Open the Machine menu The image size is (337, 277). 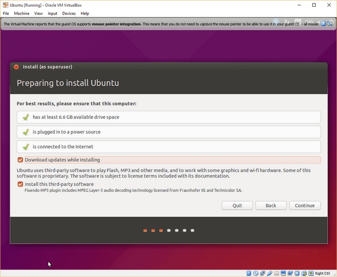click(22, 13)
